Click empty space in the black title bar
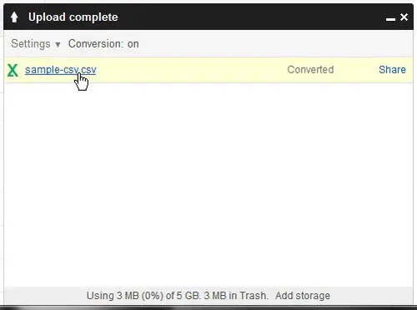Viewport: 417px width, 310px height. pos(250,17)
